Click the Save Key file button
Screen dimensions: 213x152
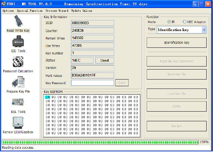[176, 74]
